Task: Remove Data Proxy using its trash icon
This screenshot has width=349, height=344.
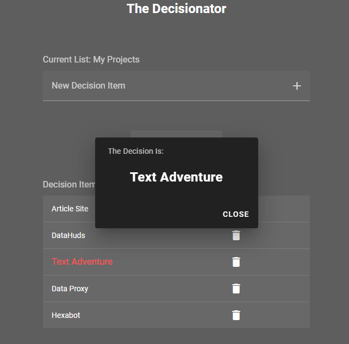Action: [236, 289]
